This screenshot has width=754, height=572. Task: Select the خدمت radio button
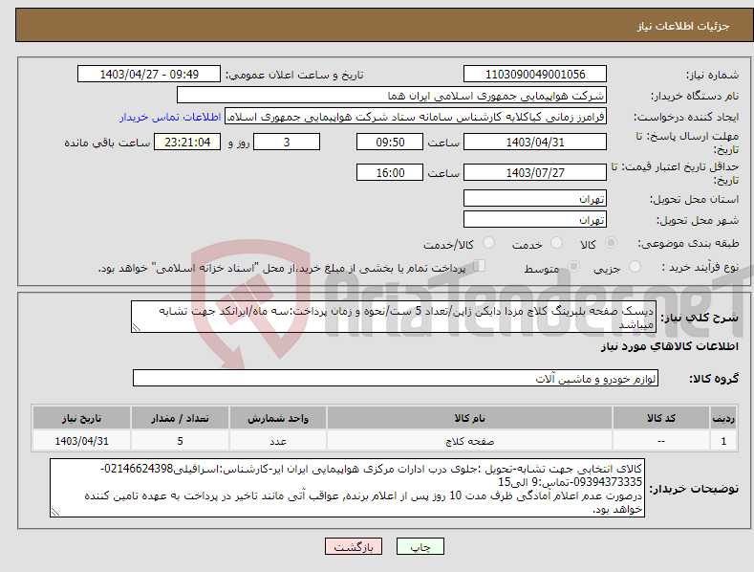(x=556, y=243)
